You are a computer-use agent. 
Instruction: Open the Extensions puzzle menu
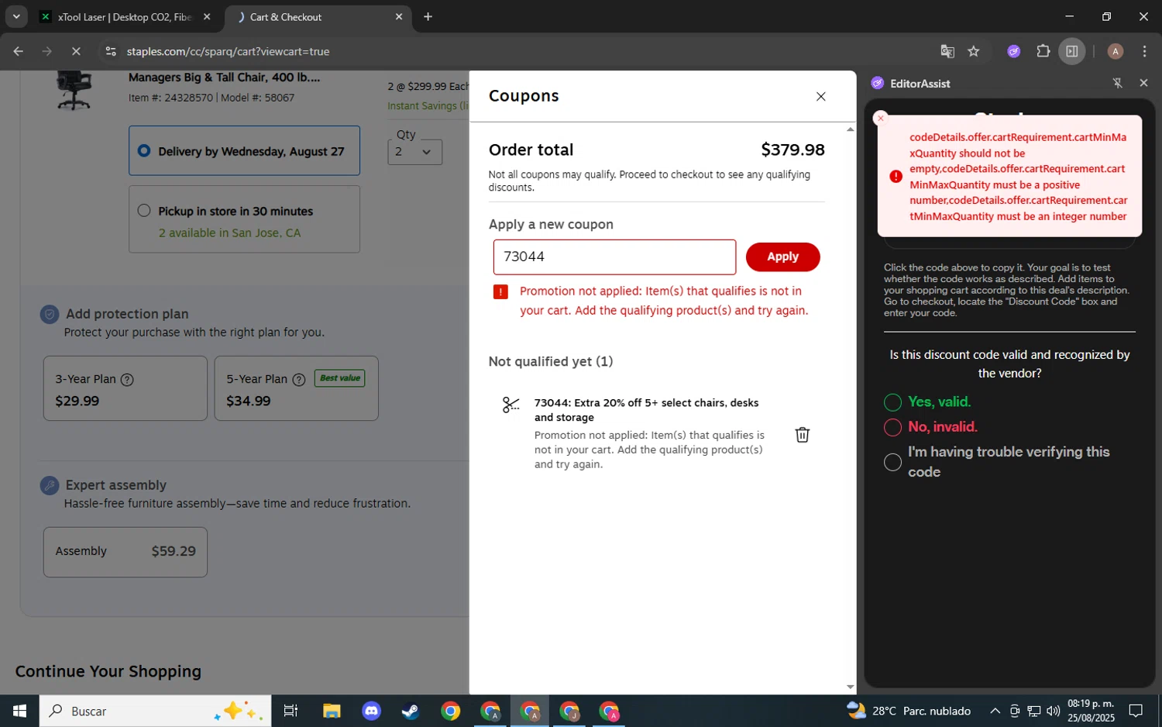tap(1043, 52)
